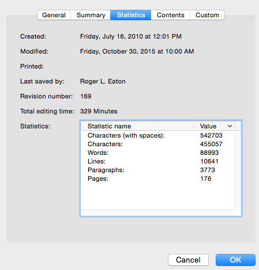Click the Value column sort chevron

tap(230, 126)
